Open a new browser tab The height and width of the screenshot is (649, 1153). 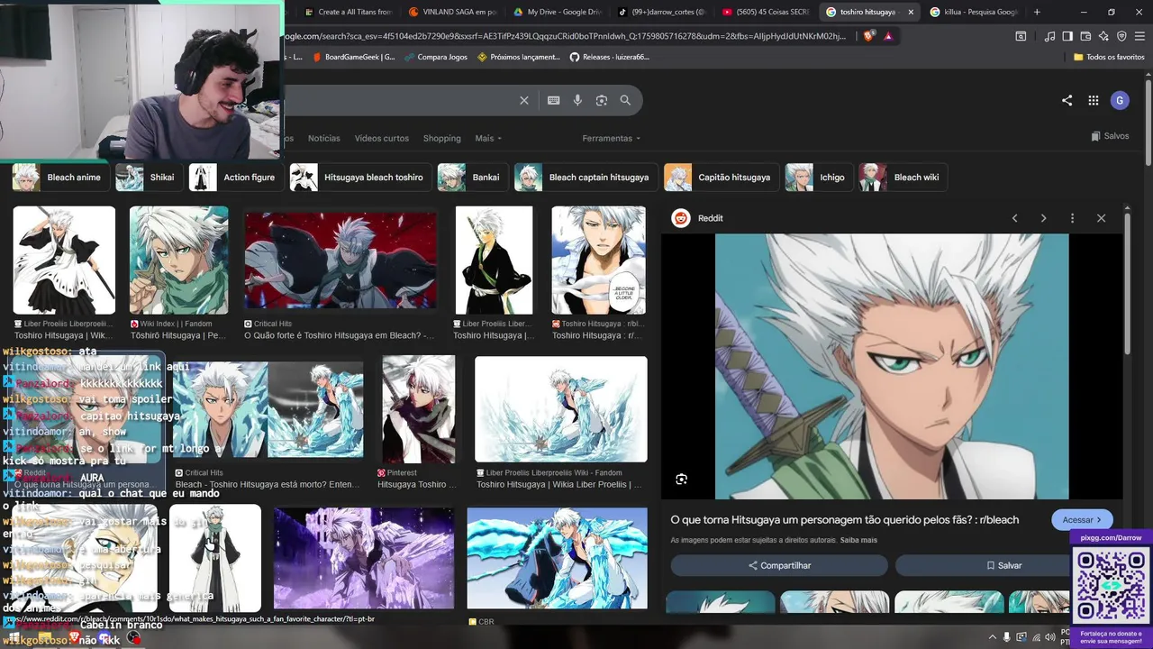1037,12
